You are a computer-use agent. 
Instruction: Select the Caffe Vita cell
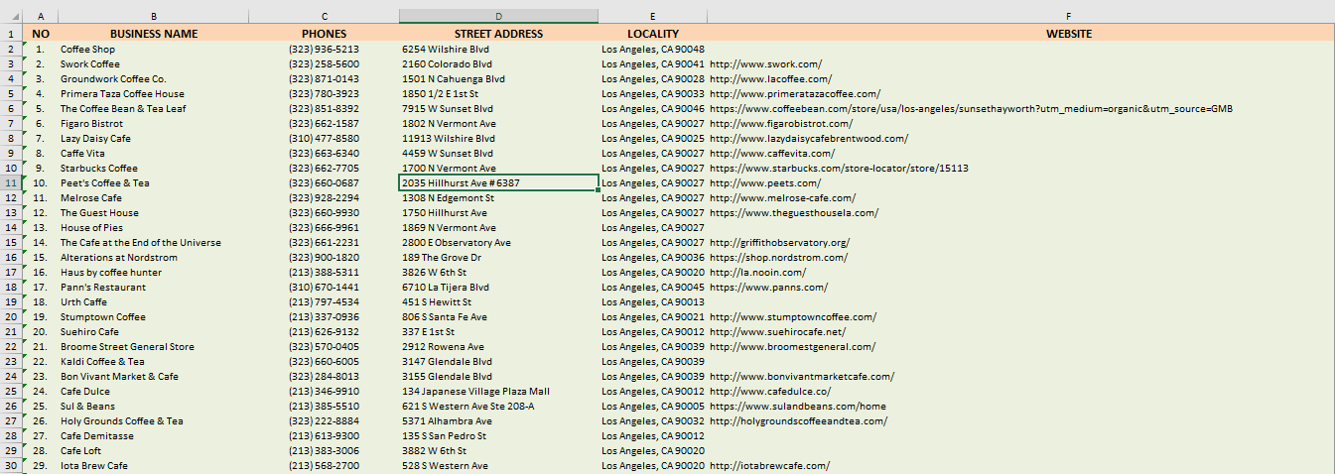pyautogui.click(x=154, y=153)
